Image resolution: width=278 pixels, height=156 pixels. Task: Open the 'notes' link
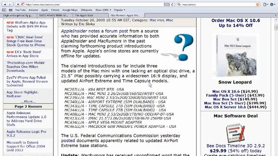coord(94,31)
